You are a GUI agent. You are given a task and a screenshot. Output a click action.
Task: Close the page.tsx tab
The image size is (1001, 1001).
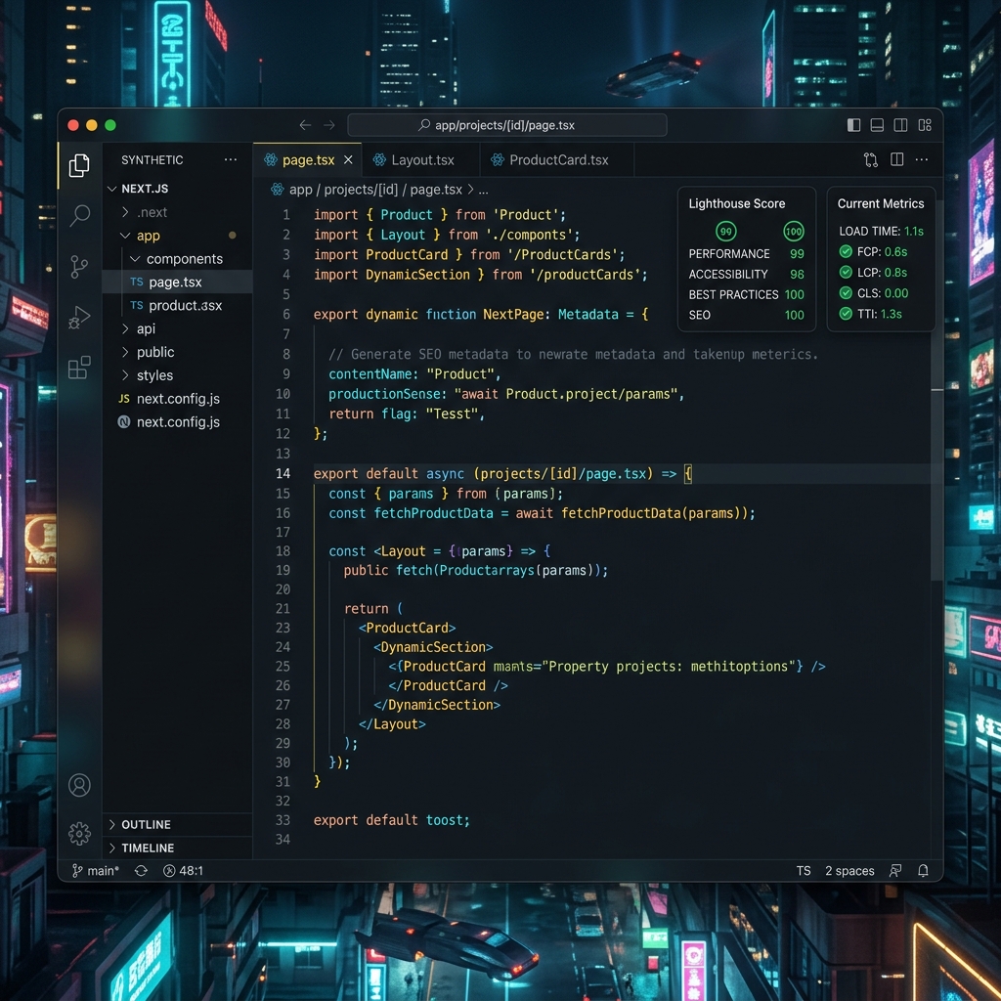click(348, 159)
